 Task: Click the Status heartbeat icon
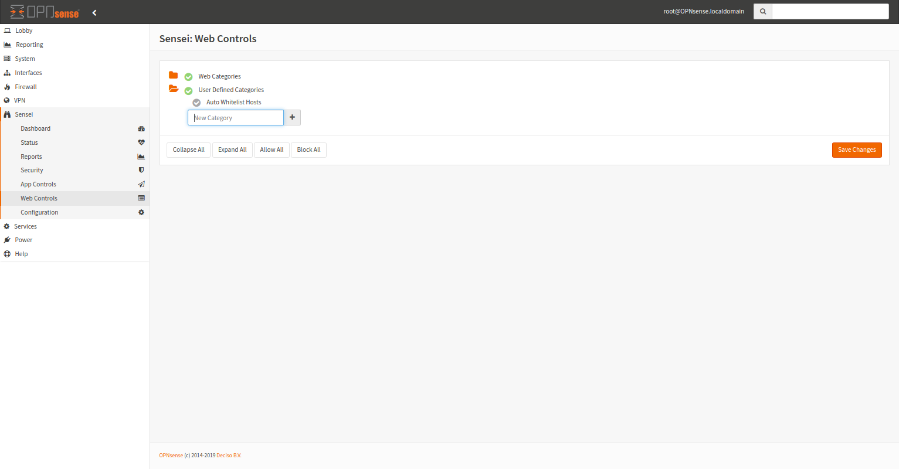[x=141, y=142]
